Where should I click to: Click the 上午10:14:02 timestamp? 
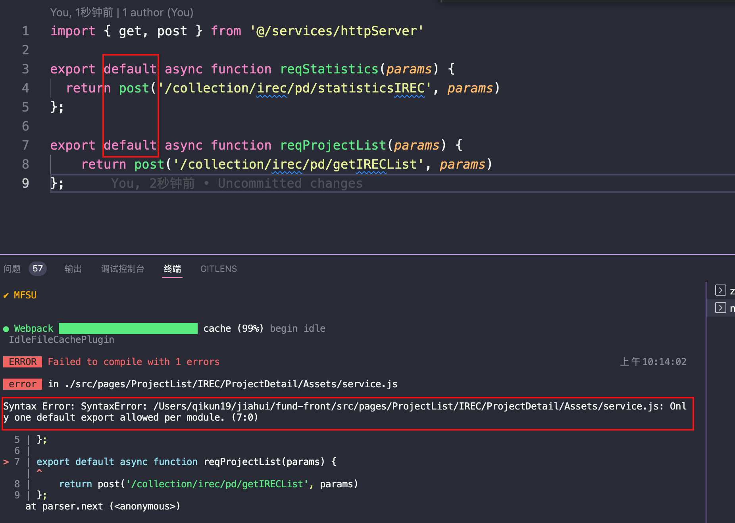click(653, 362)
